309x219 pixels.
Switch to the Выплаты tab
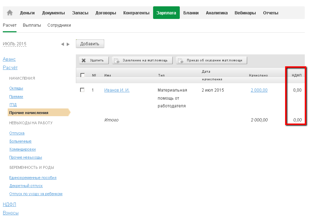tap(32, 25)
